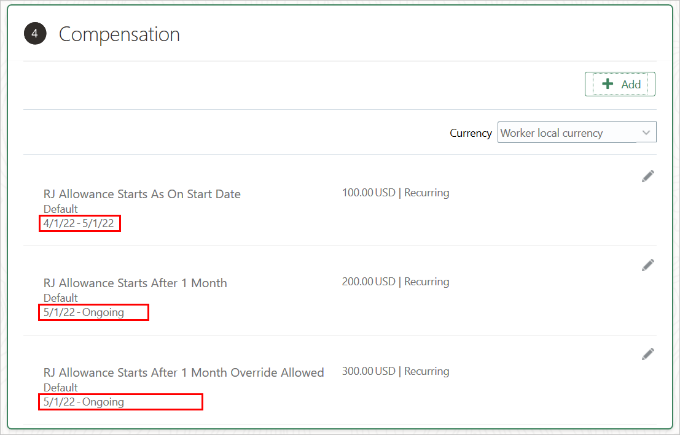Click the Worker local currency field
Screen dimensions: 680x435
pos(566,133)
